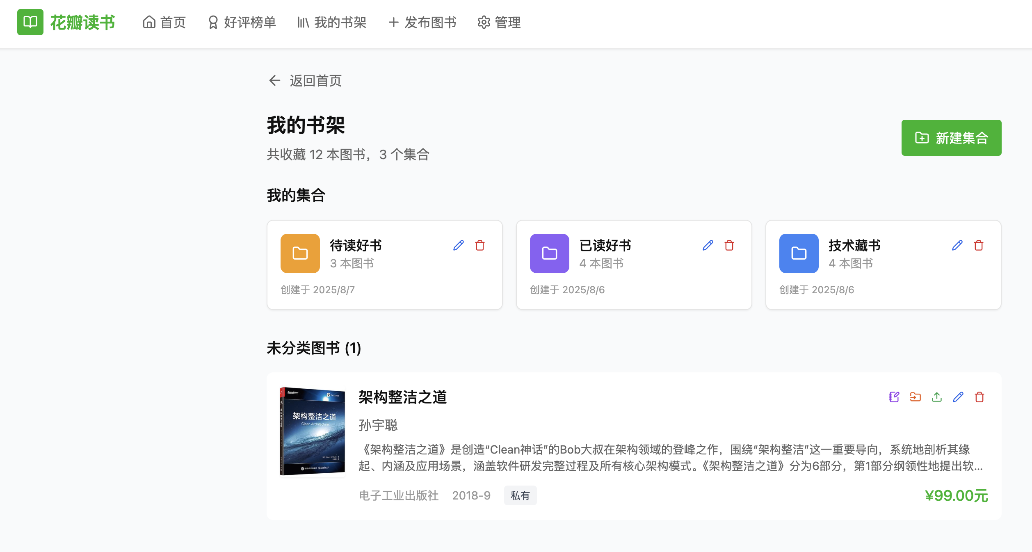
Task: Edit the 待读好书 collection with pencil icon
Action: click(x=459, y=245)
